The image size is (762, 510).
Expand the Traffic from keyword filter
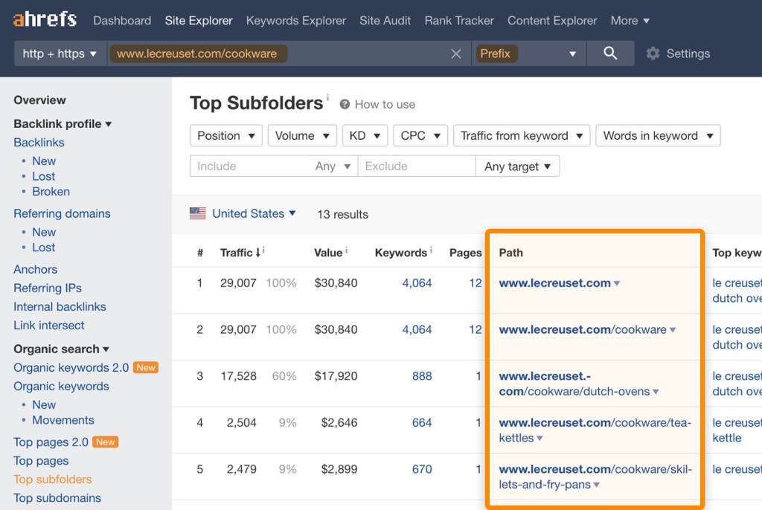click(521, 136)
